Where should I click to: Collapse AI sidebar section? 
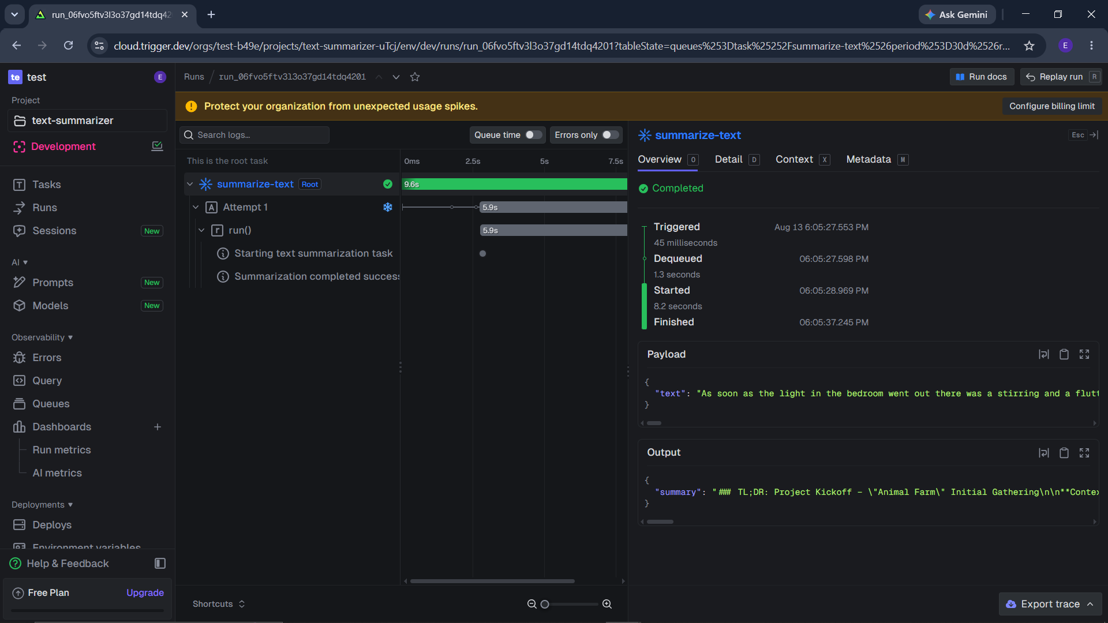pos(20,262)
